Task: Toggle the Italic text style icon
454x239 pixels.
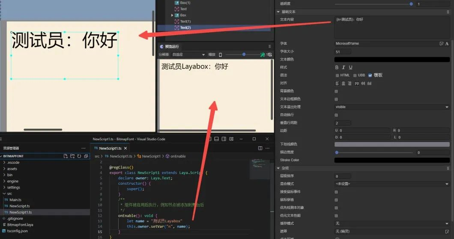Action: pos(343,68)
